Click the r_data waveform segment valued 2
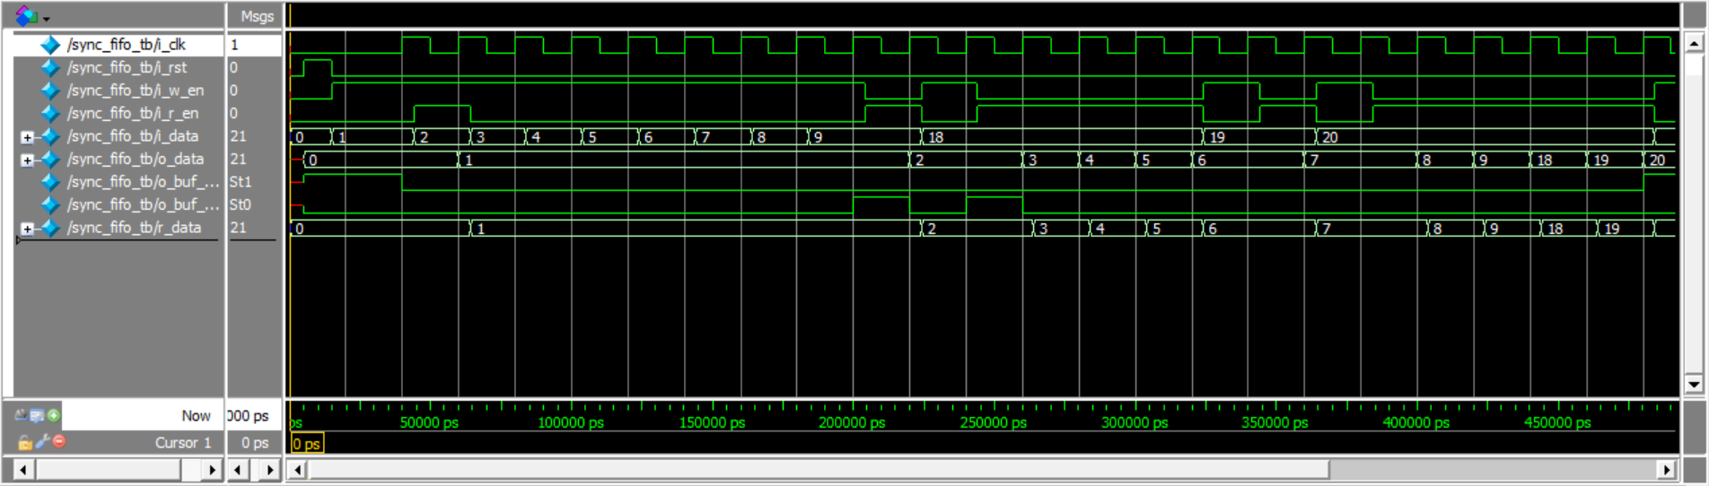 tap(977, 229)
